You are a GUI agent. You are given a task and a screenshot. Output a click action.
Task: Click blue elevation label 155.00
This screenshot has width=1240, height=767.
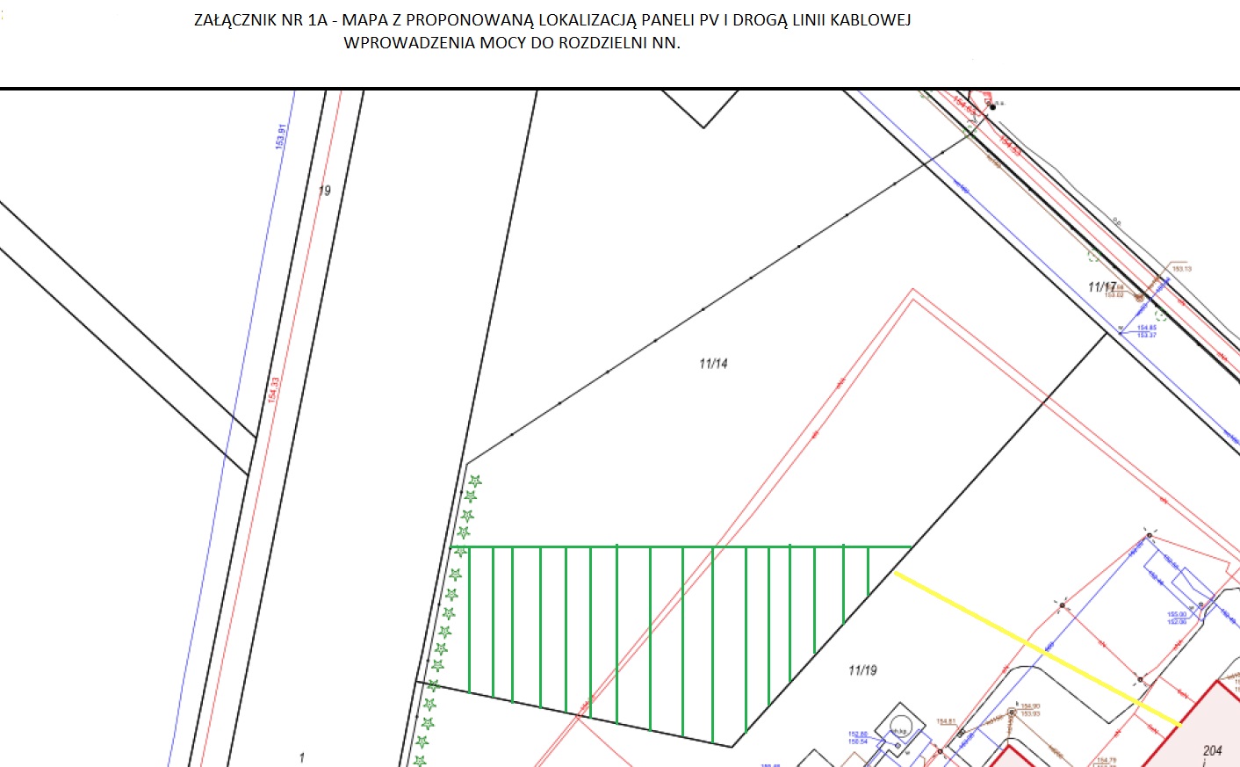[x=1176, y=615]
